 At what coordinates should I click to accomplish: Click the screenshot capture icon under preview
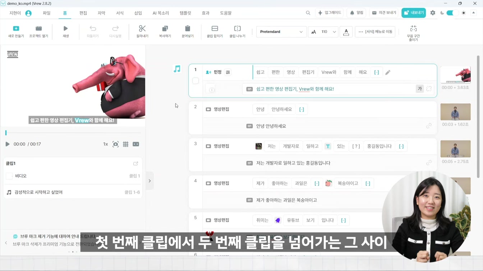[x=115, y=144]
